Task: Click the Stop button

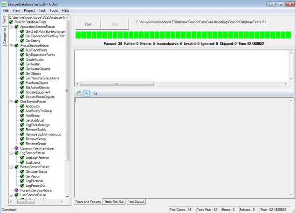Action: [x=115, y=24]
